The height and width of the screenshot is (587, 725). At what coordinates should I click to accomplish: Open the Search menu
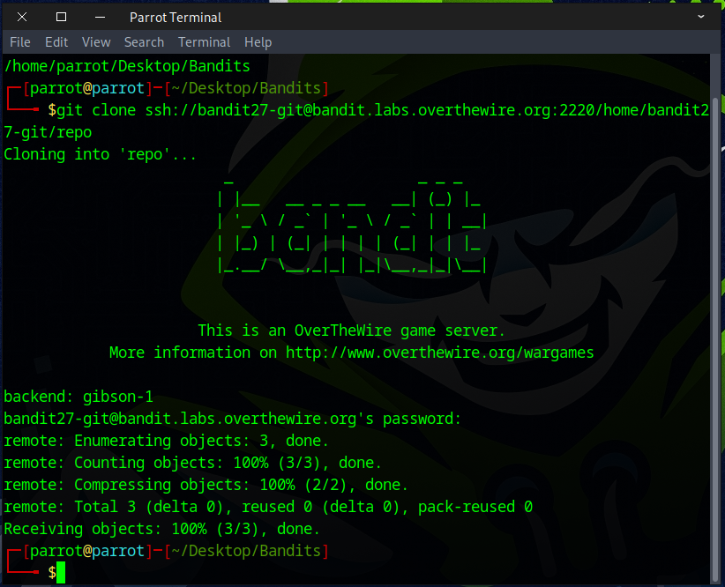144,42
